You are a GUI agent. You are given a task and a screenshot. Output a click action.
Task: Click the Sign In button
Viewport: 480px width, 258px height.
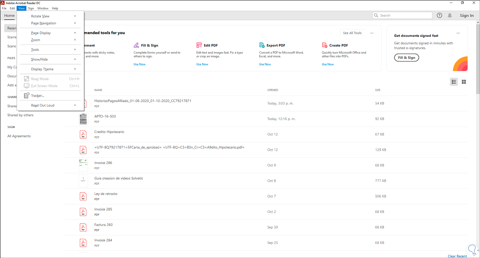pyautogui.click(x=467, y=15)
